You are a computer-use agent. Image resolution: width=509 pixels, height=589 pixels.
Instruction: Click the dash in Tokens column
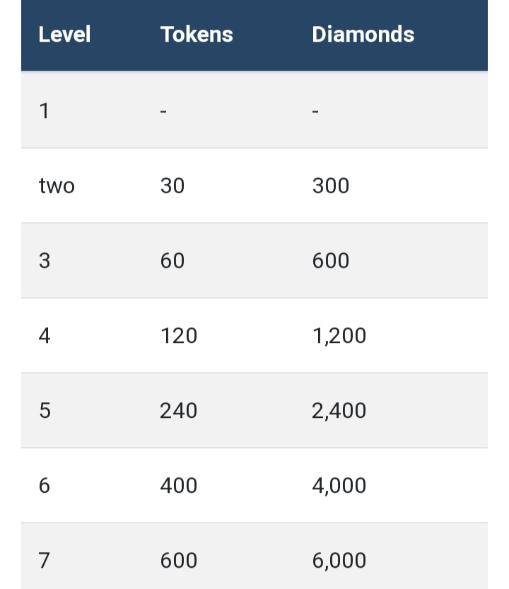pos(163,111)
